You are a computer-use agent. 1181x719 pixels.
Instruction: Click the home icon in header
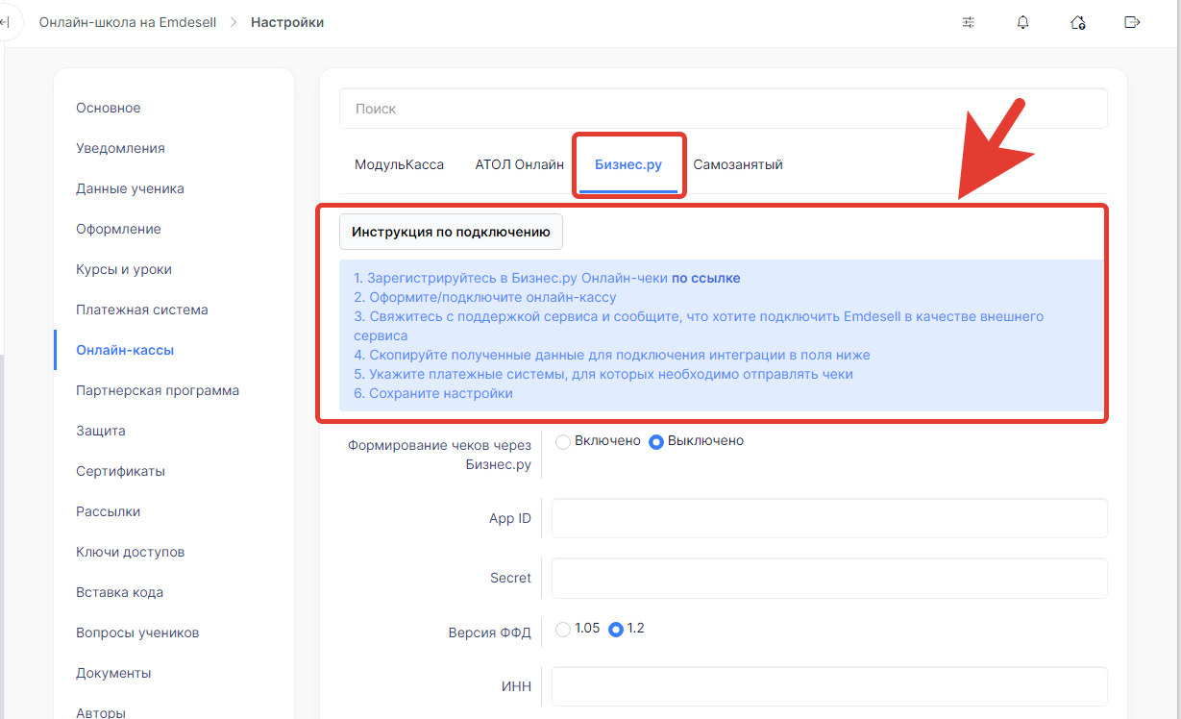(1078, 22)
